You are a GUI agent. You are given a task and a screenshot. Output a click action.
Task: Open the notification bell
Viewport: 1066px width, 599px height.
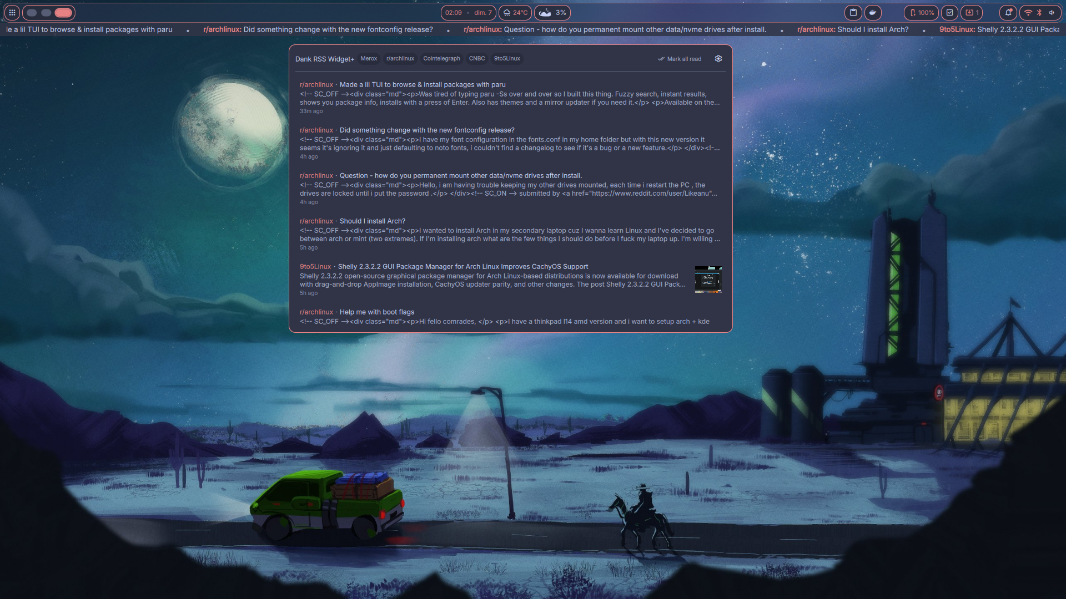1008,13
